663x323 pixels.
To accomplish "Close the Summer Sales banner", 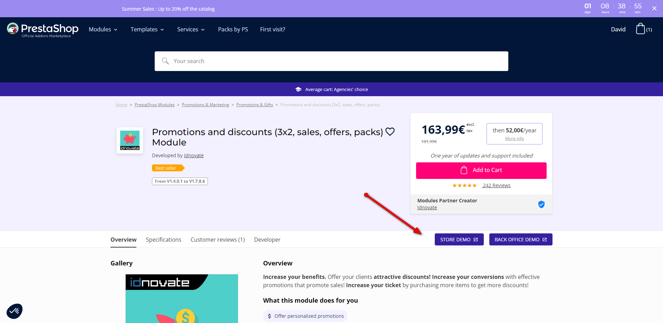I will pyautogui.click(x=654, y=9).
